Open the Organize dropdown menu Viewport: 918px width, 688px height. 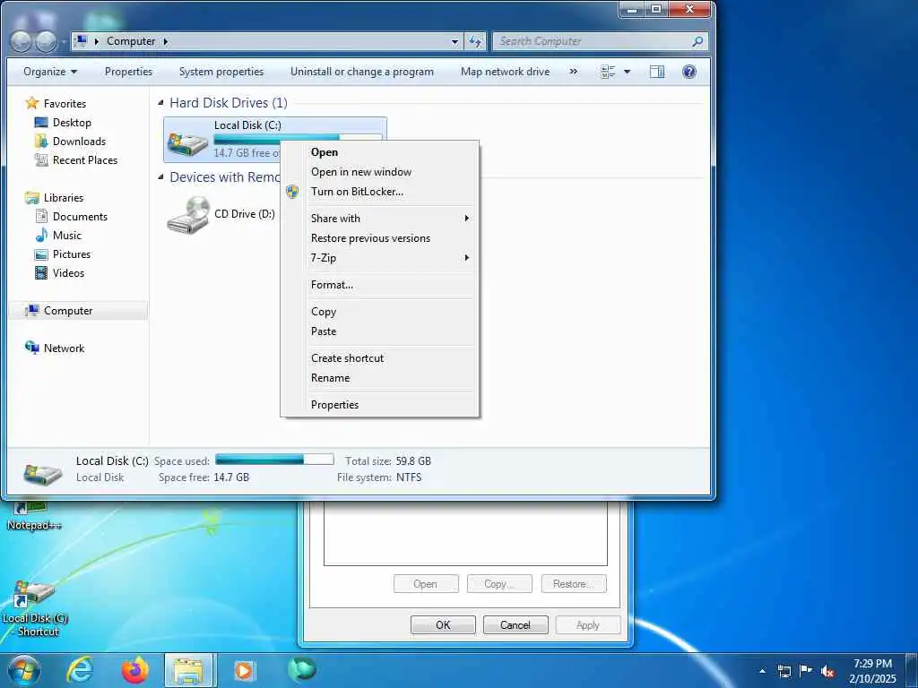tap(50, 72)
